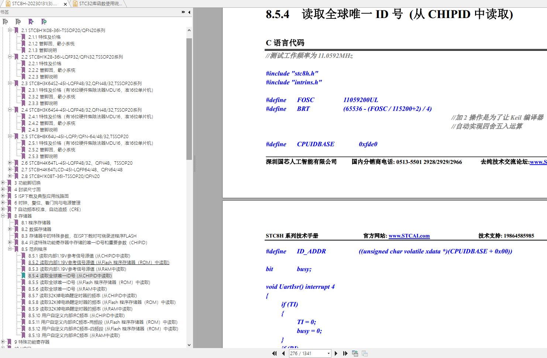Open bookmark 8.5.6 读取全球唯一ID号 (RAM)
This screenshot has width=547, height=358.
click(68, 289)
